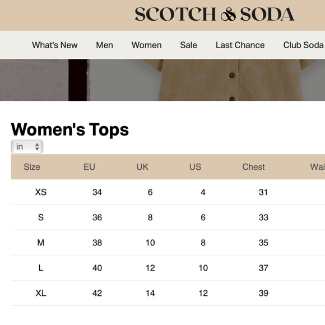
Task: Click the EU column header
Action: (89, 167)
